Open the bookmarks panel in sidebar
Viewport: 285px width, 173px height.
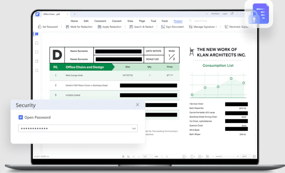click(37, 43)
